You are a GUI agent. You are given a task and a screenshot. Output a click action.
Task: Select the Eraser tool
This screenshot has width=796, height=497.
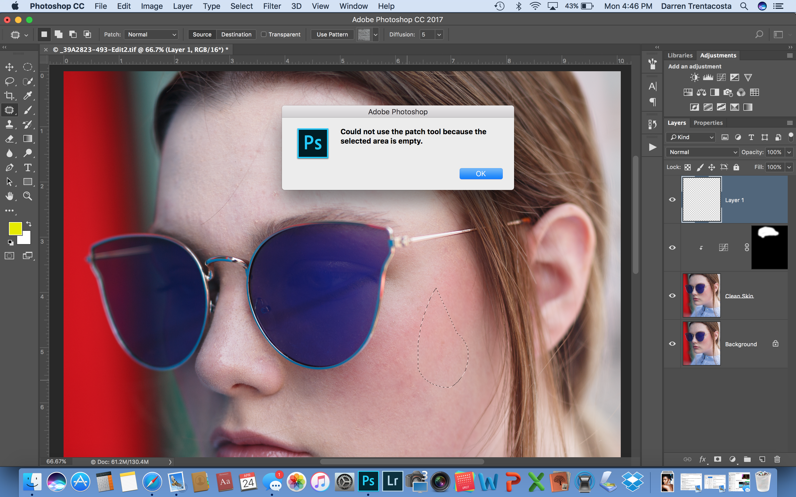(x=9, y=139)
